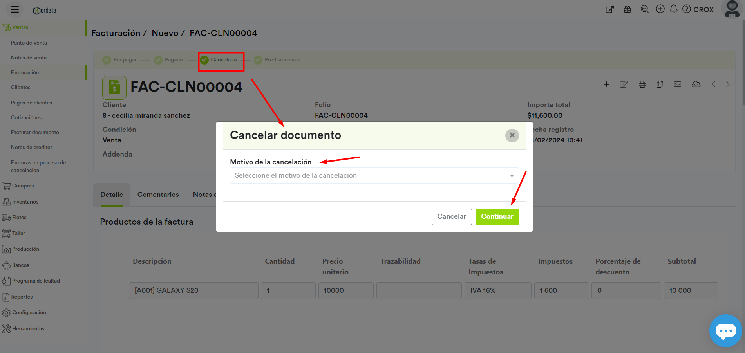Click the cloud download icon

[x=696, y=84]
